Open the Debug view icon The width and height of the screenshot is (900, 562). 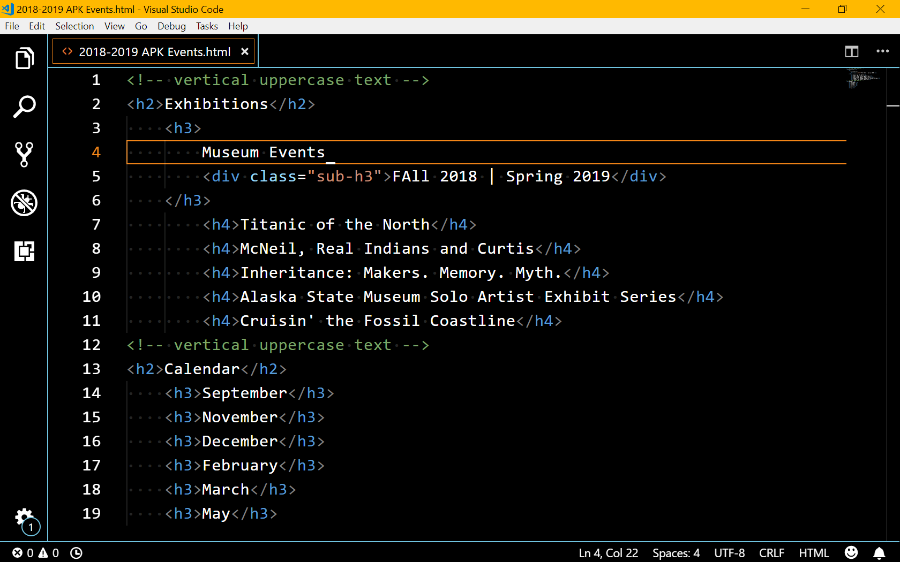point(24,203)
